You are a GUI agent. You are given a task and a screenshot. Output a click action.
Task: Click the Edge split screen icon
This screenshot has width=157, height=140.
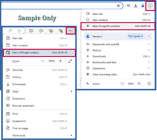pos(31,31)
